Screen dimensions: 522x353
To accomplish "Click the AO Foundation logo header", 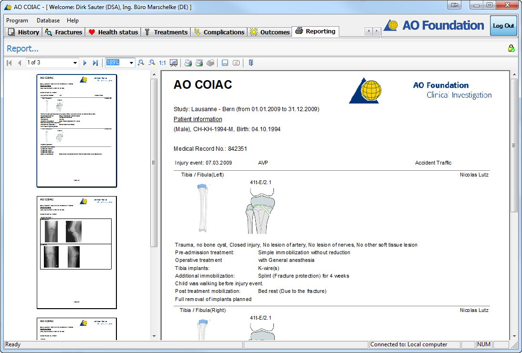I will point(434,25).
